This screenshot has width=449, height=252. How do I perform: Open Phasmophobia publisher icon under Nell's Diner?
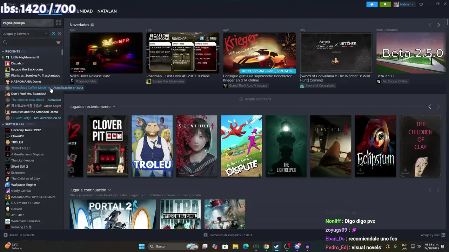pyautogui.click(x=72, y=81)
